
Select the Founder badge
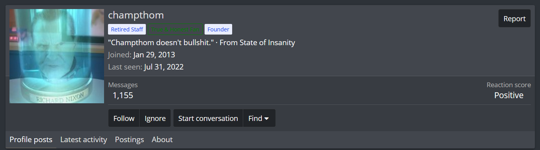coord(218,29)
